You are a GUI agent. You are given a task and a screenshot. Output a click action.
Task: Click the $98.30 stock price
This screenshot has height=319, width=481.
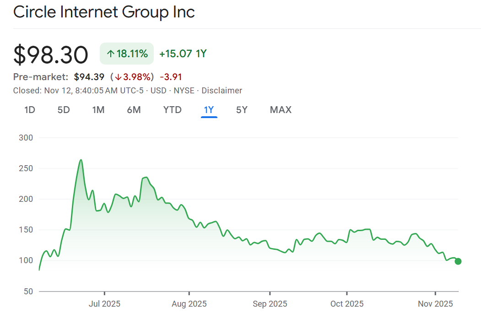pyautogui.click(x=51, y=55)
